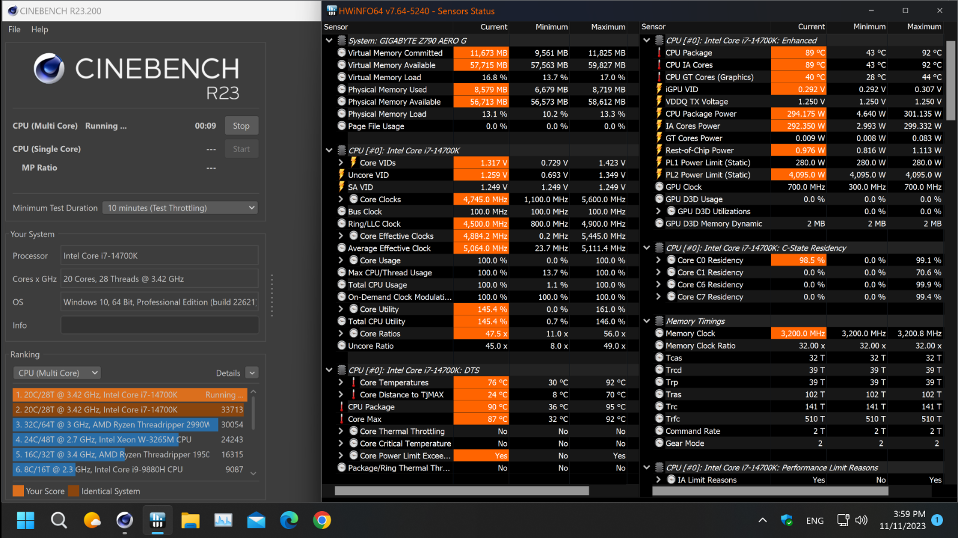
Task: Open the CPU (Multi Core) ranking dropdown
Action: (57, 373)
